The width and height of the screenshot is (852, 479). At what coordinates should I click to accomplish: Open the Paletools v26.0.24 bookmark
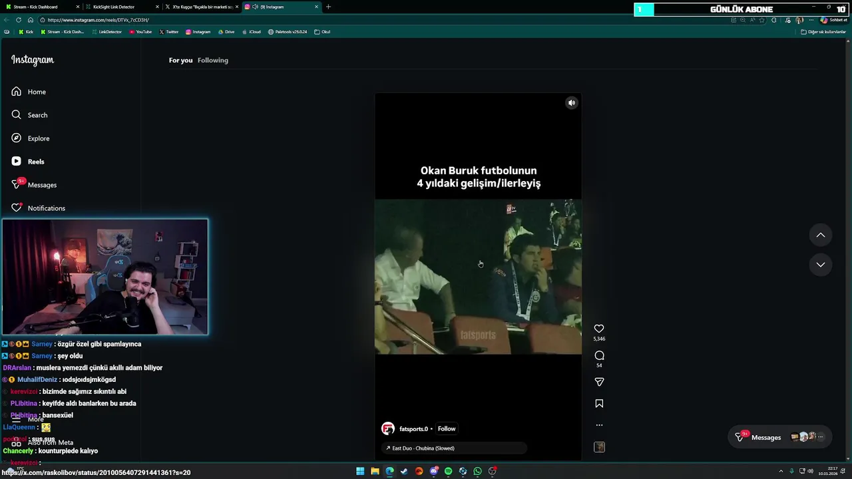288,32
